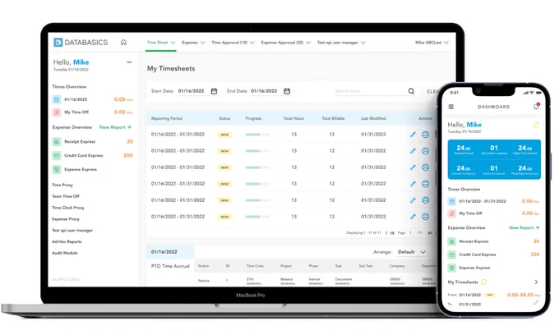Image resolution: width=559 pixels, height=330 pixels.
Task: Go home via the house icon on laptop
Action: 123,43
